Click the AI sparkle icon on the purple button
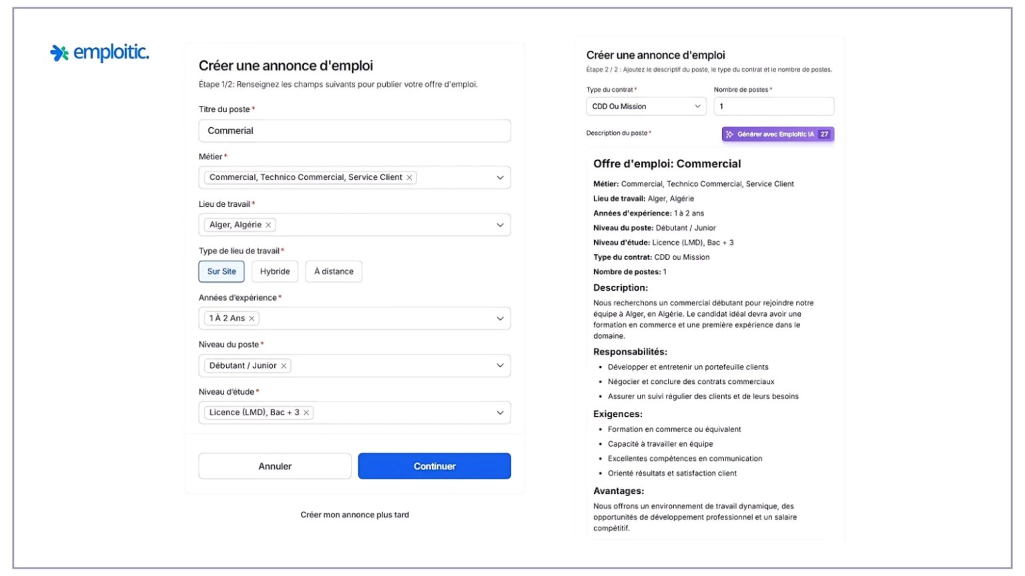 click(x=729, y=134)
